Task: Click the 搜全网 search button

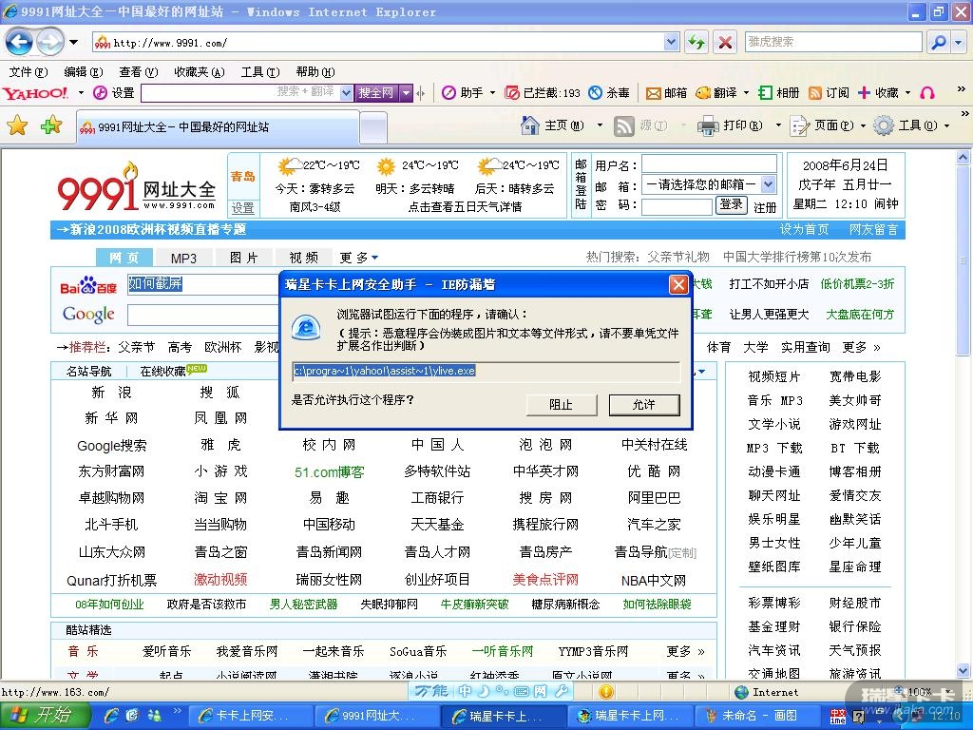Action: (x=376, y=93)
